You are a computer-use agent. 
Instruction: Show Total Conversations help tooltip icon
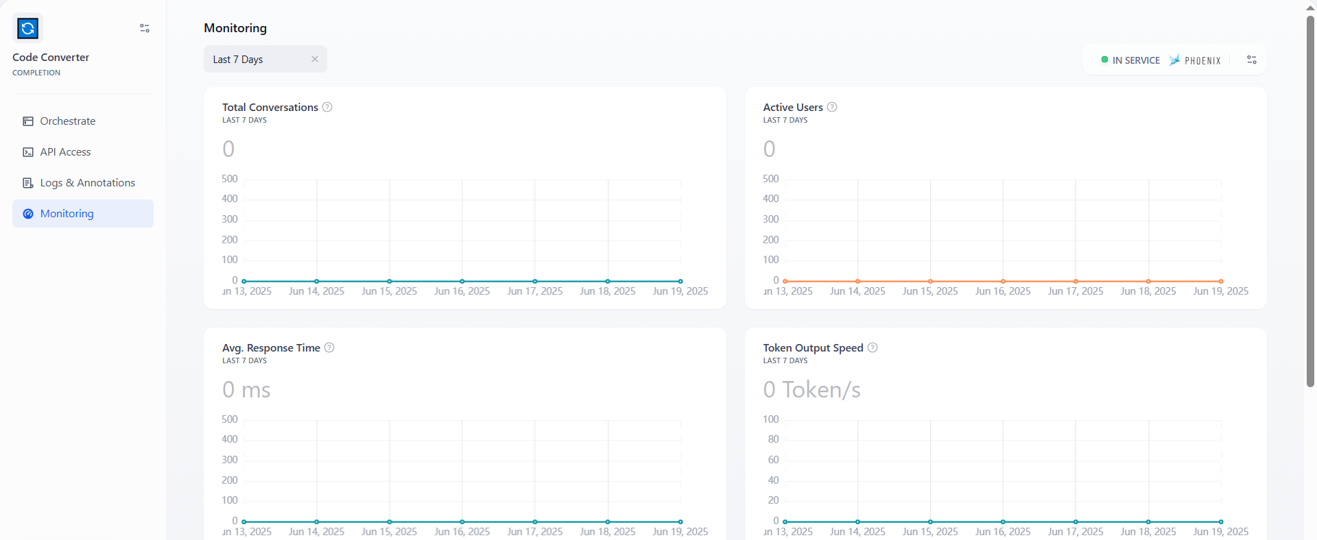click(327, 107)
